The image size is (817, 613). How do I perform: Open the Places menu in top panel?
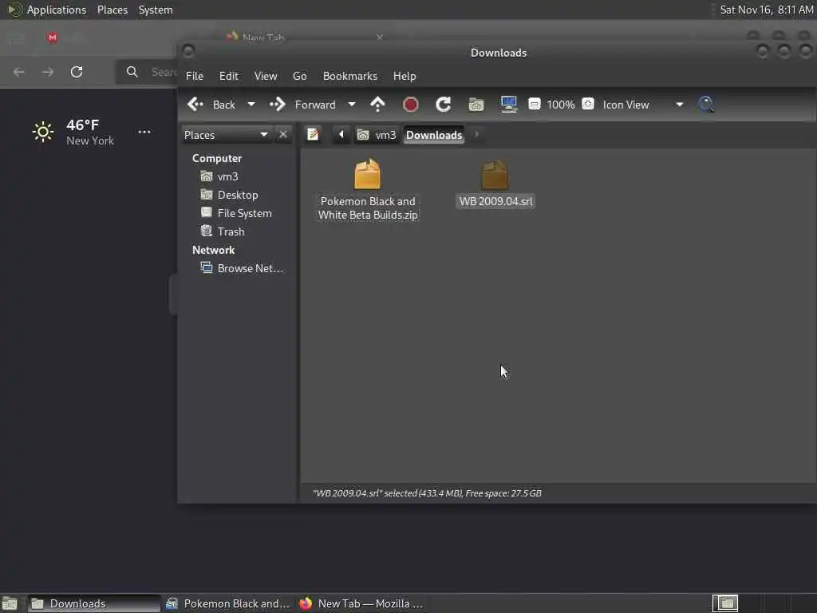tap(112, 10)
